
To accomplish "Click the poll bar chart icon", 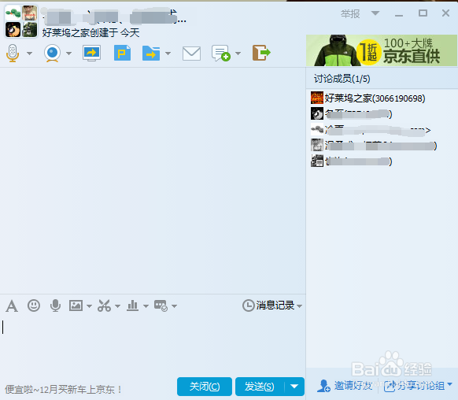I will click(x=132, y=306).
